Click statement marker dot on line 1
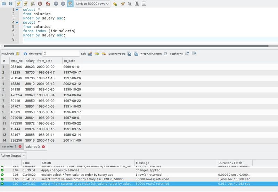This screenshot has height=192, width=278. (x=17, y=10)
